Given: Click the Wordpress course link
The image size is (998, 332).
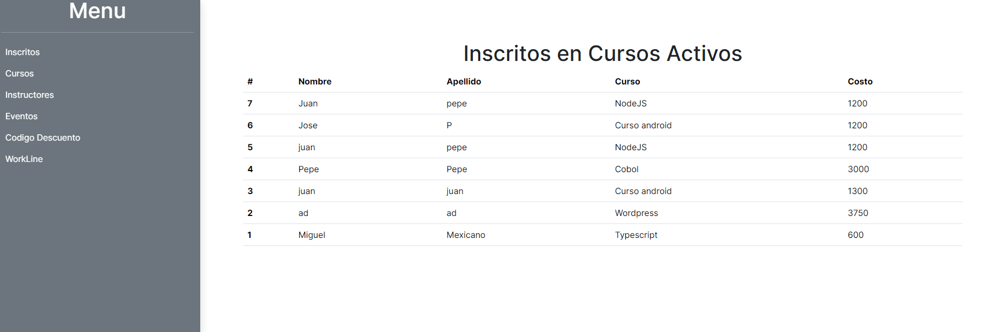Looking at the screenshot, I should pos(637,213).
